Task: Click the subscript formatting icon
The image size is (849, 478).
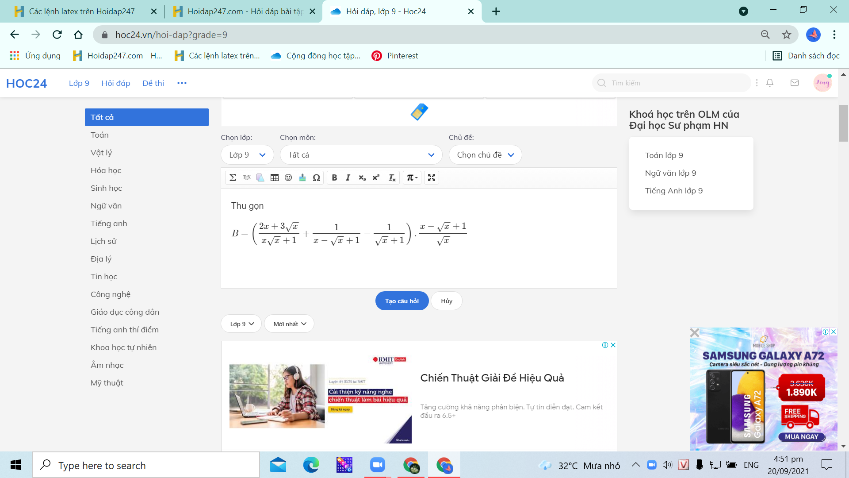Action: click(x=362, y=177)
